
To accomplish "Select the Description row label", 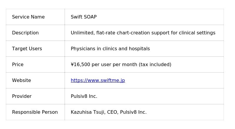I will [25, 33].
